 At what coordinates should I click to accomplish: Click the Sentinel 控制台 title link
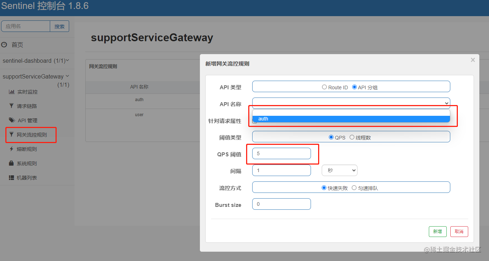[45, 6]
